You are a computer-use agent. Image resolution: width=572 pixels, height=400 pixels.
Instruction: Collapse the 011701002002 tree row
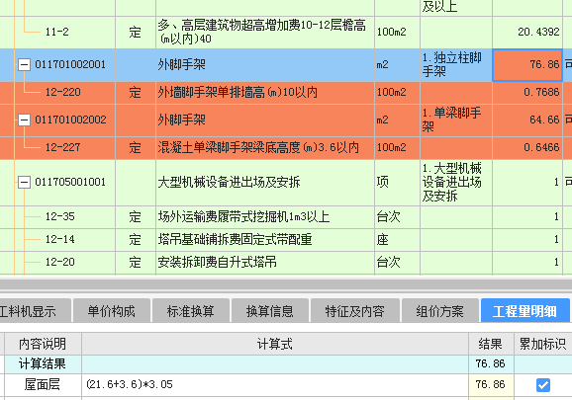pos(24,120)
